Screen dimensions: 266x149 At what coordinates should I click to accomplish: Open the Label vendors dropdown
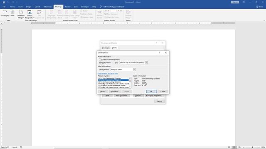coord(134,70)
